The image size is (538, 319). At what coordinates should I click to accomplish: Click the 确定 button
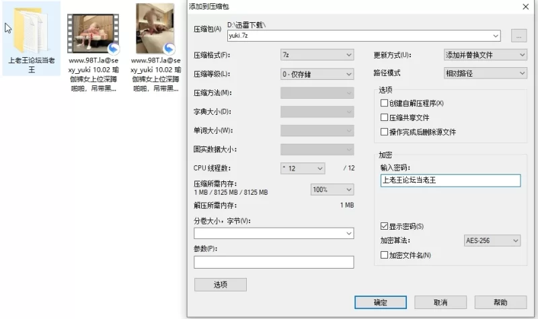coord(381,303)
